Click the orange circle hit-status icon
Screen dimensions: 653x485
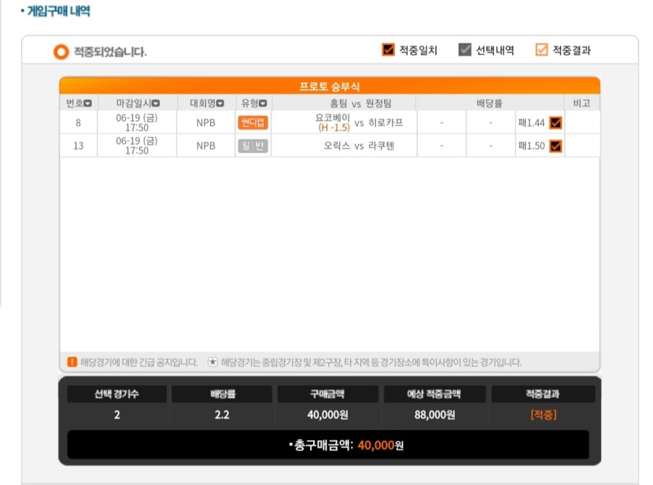61,52
